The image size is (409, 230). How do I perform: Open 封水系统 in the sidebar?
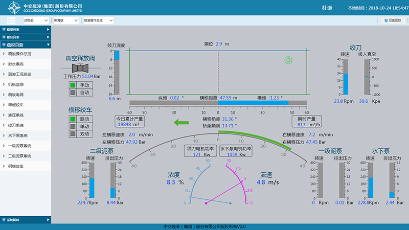(16, 64)
